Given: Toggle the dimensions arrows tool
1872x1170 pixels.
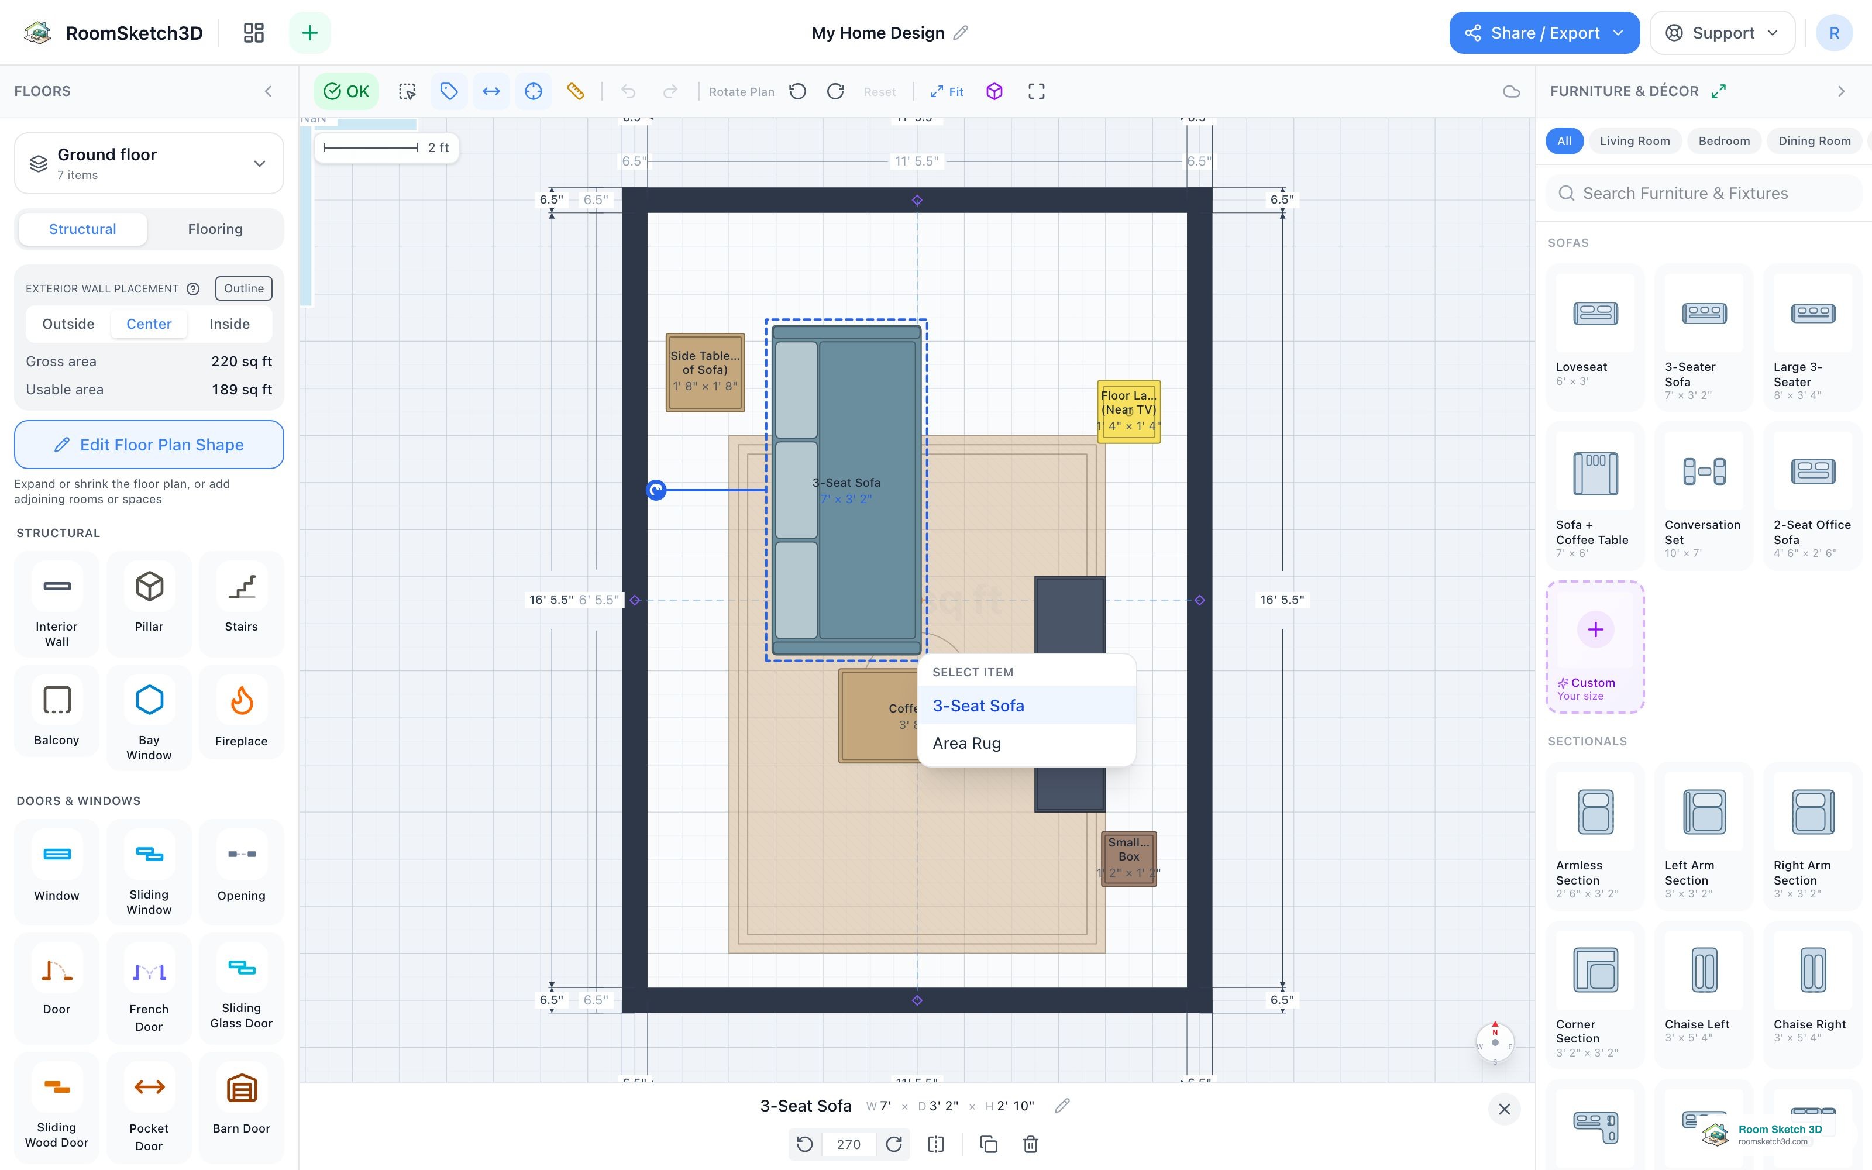Looking at the screenshot, I should click(491, 91).
